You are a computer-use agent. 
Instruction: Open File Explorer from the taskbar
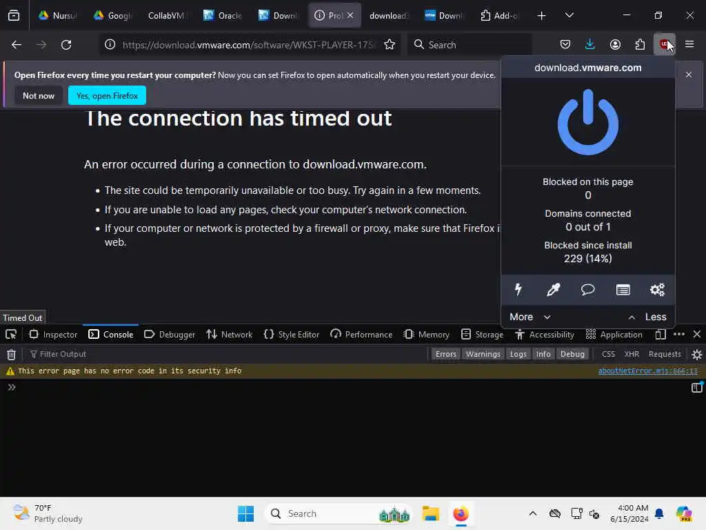click(430, 513)
